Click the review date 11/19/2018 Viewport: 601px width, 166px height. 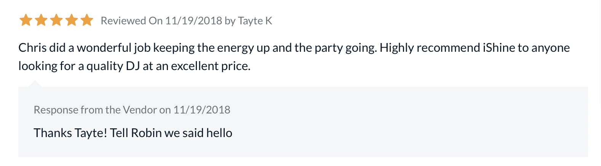point(193,21)
